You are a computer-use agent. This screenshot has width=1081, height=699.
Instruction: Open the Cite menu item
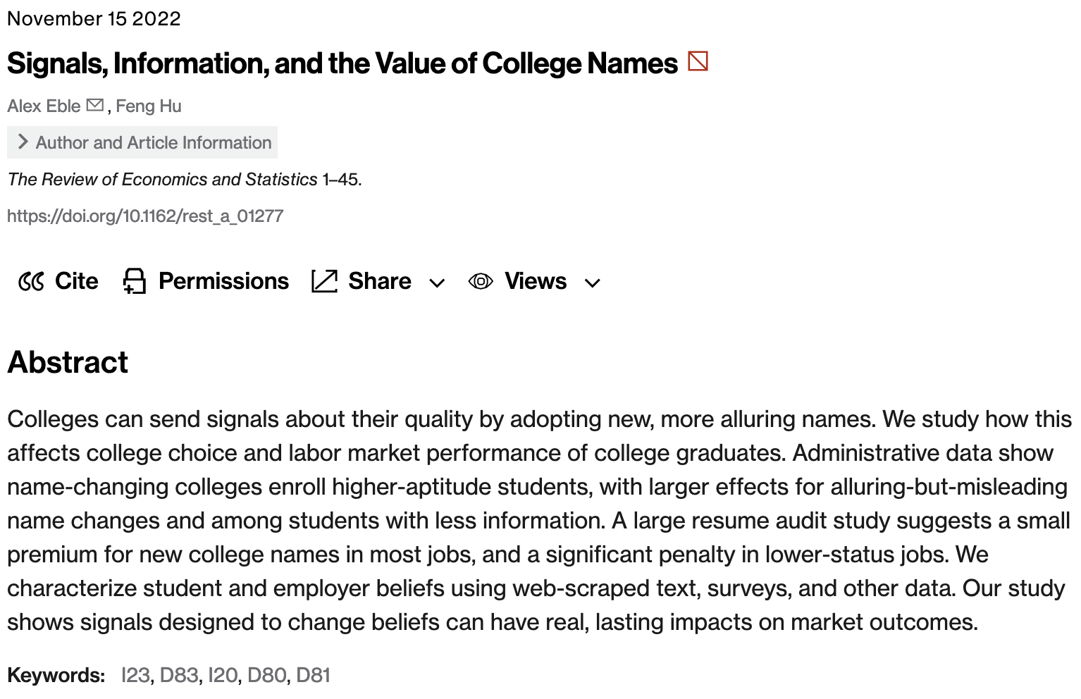tap(77, 281)
